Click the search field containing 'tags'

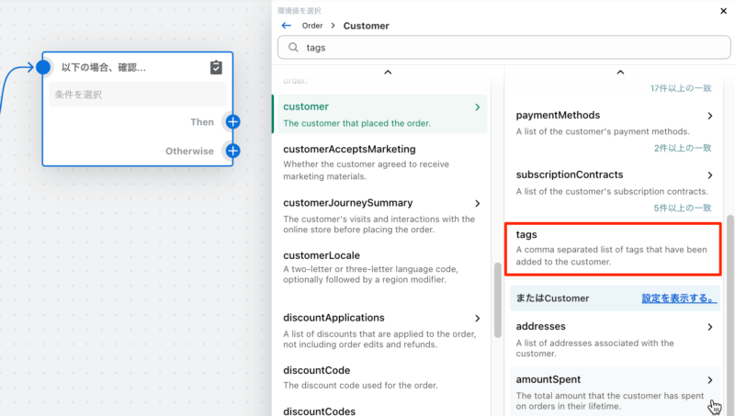[x=503, y=48]
